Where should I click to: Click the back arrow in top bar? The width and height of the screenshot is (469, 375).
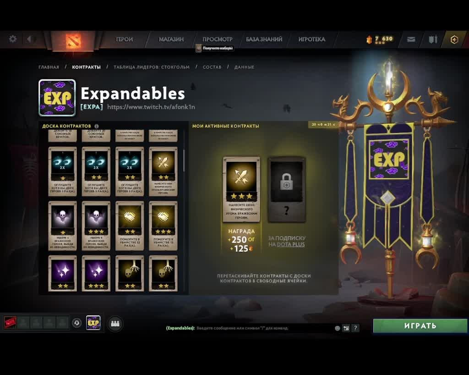point(29,39)
